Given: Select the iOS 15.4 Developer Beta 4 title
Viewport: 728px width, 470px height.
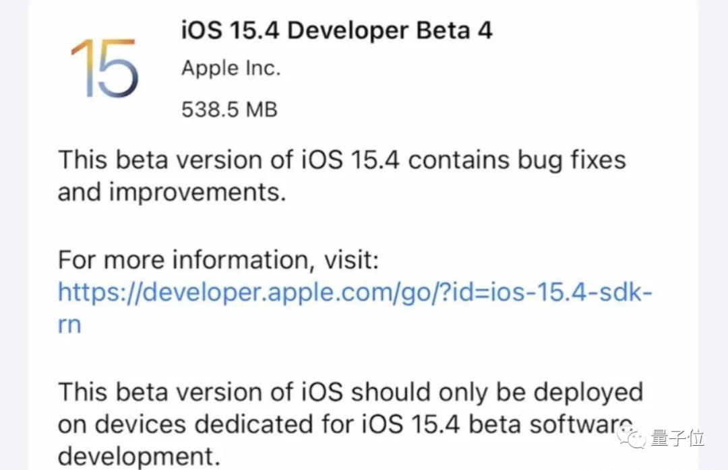Looking at the screenshot, I should coord(337,30).
